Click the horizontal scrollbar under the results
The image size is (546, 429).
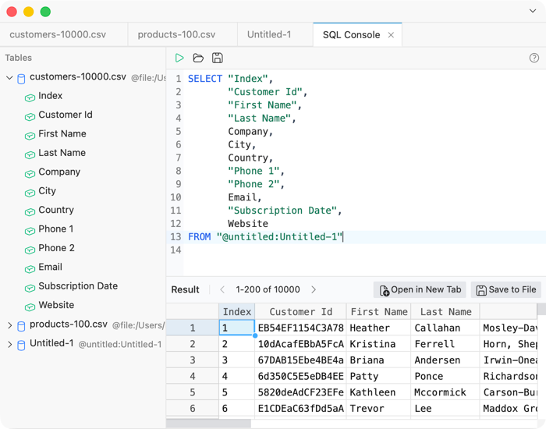[208, 424]
